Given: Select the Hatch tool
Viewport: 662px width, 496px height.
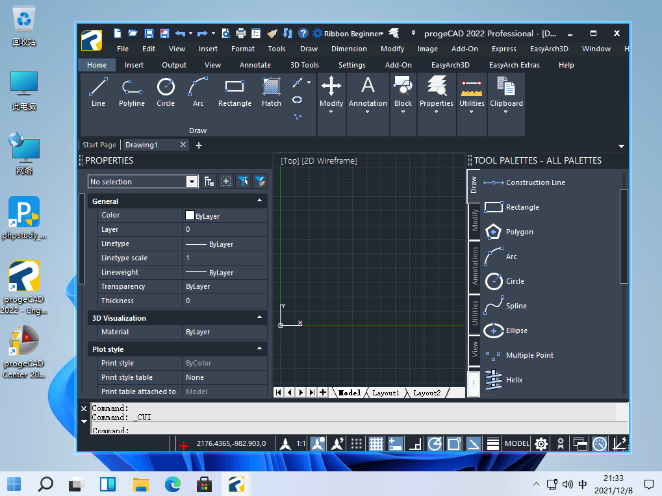Looking at the screenshot, I should (271, 92).
